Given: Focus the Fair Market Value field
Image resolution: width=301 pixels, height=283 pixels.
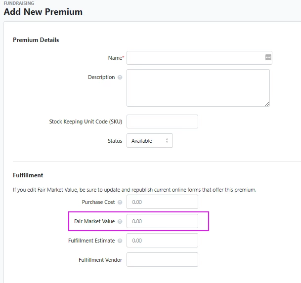Looking at the screenshot, I should tap(162, 221).
